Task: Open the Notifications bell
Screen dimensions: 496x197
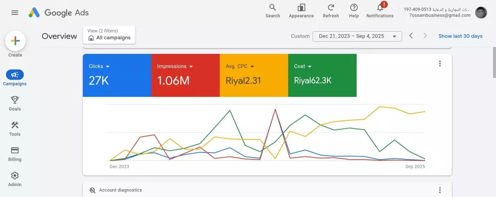Action: pos(380,11)
